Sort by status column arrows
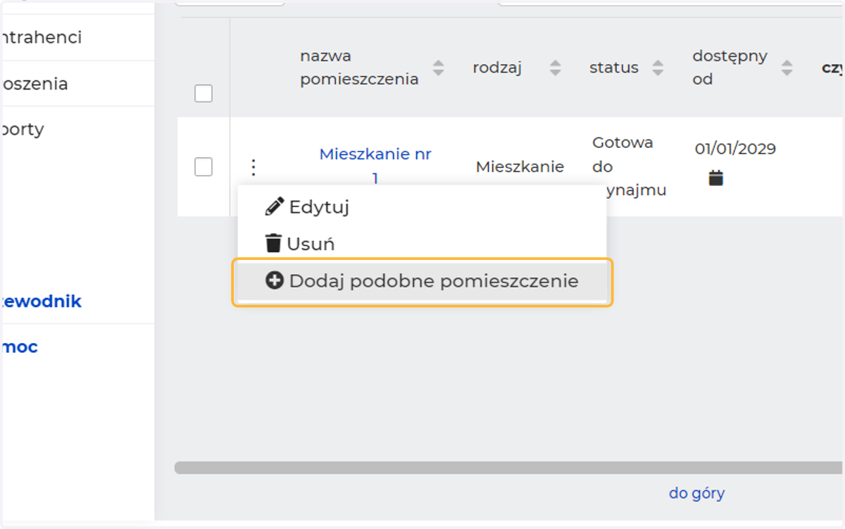 point(658,68)
